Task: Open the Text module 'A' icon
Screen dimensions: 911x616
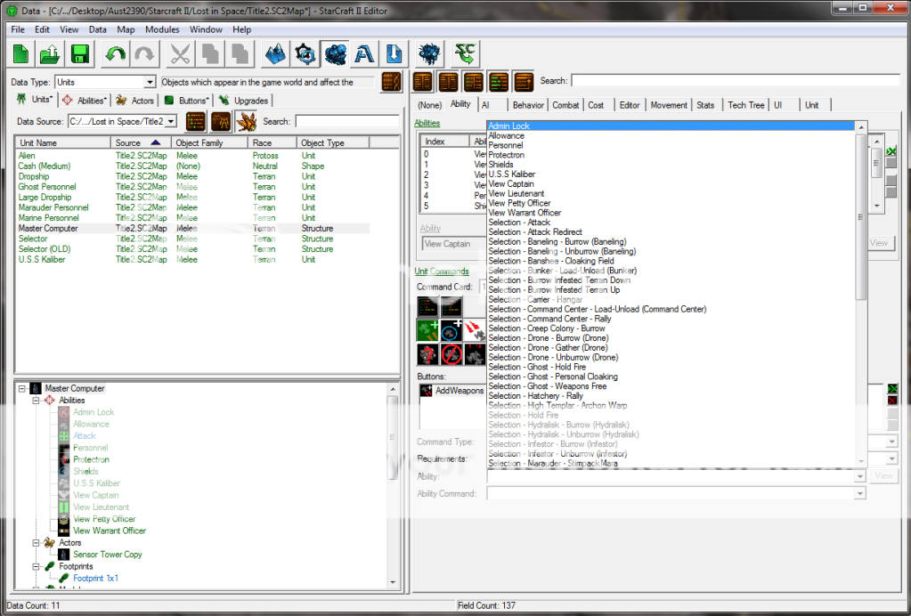Action: pos(364,54)
